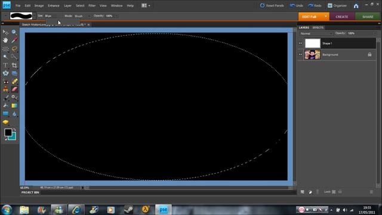Toggle lock transparent pixels button

coord(334,192)
